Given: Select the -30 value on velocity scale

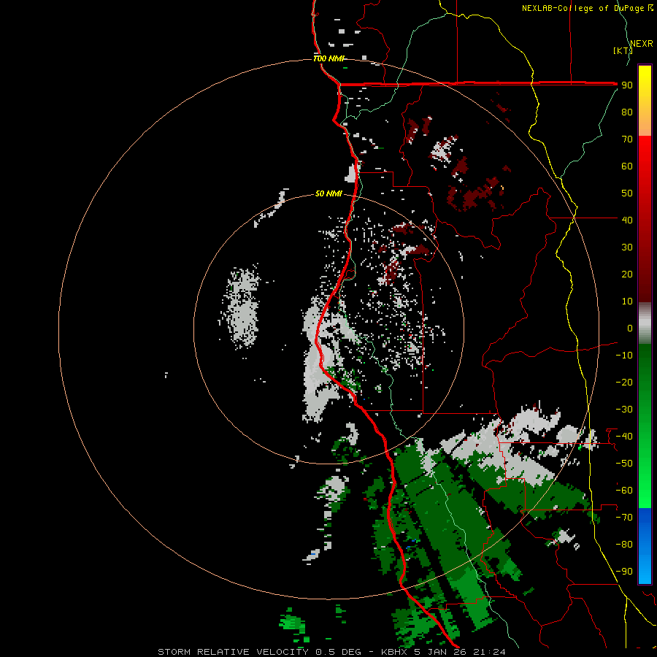Looking at the screenshot, I should [x=624, y=410].
